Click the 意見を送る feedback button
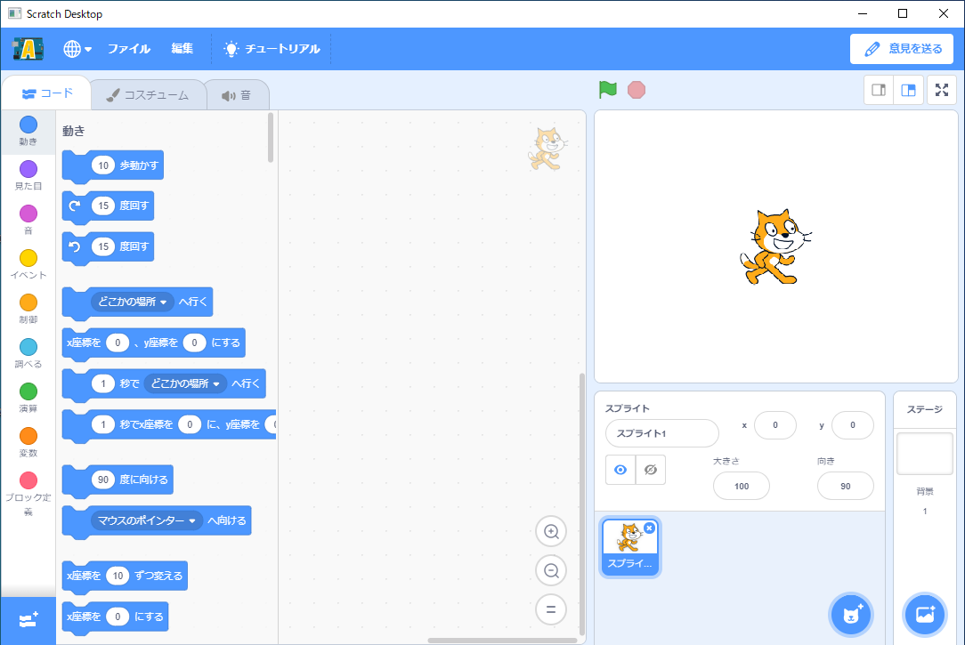The image size is (965, 645). [902, 49]
